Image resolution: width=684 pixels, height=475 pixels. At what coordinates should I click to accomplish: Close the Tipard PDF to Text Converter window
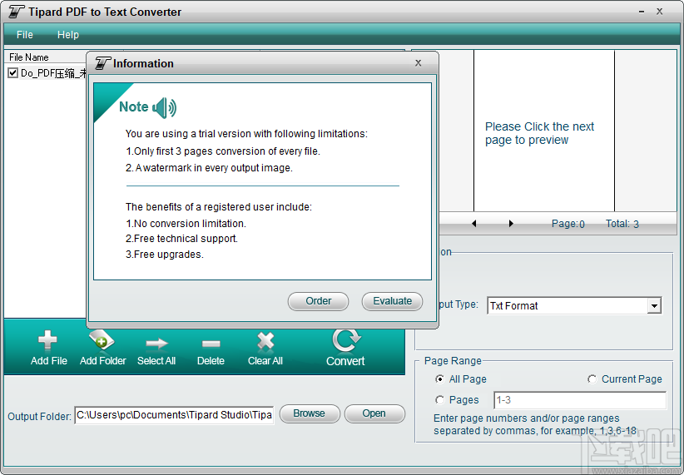coord(660,12)
